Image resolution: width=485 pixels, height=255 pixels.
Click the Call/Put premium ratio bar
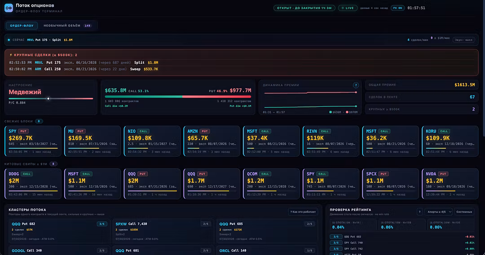(x=178, y=97)
